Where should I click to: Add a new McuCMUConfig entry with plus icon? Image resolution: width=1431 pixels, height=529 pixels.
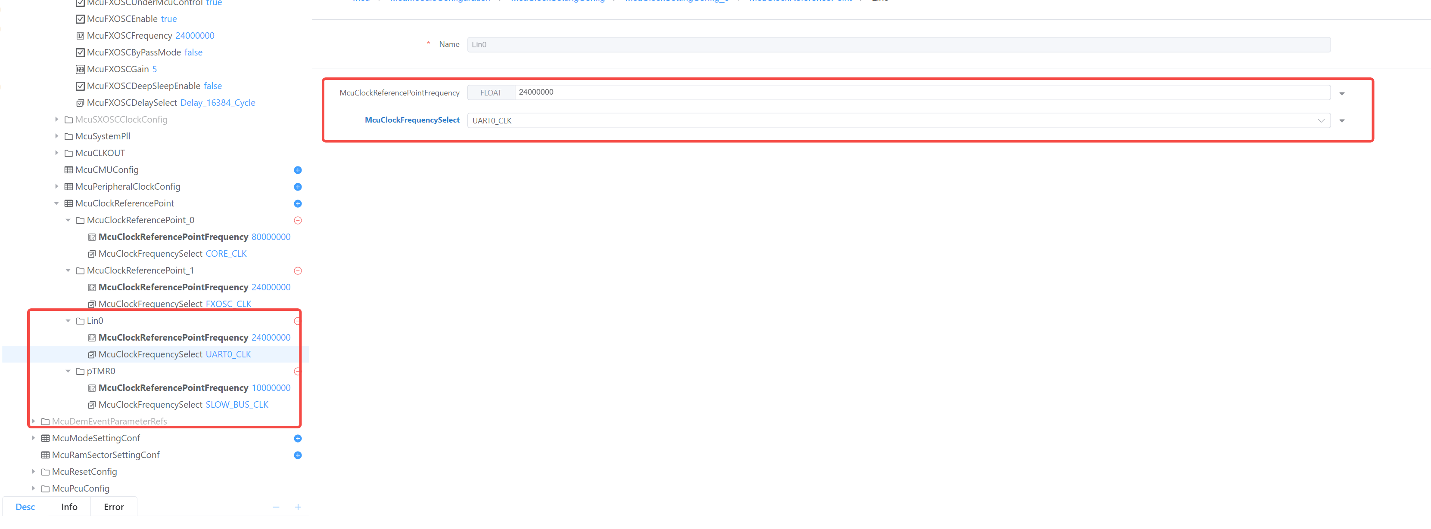coord(298,170)
